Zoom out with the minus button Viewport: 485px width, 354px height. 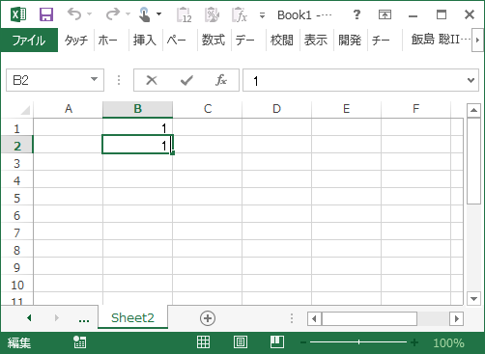[x=303, y=342]
